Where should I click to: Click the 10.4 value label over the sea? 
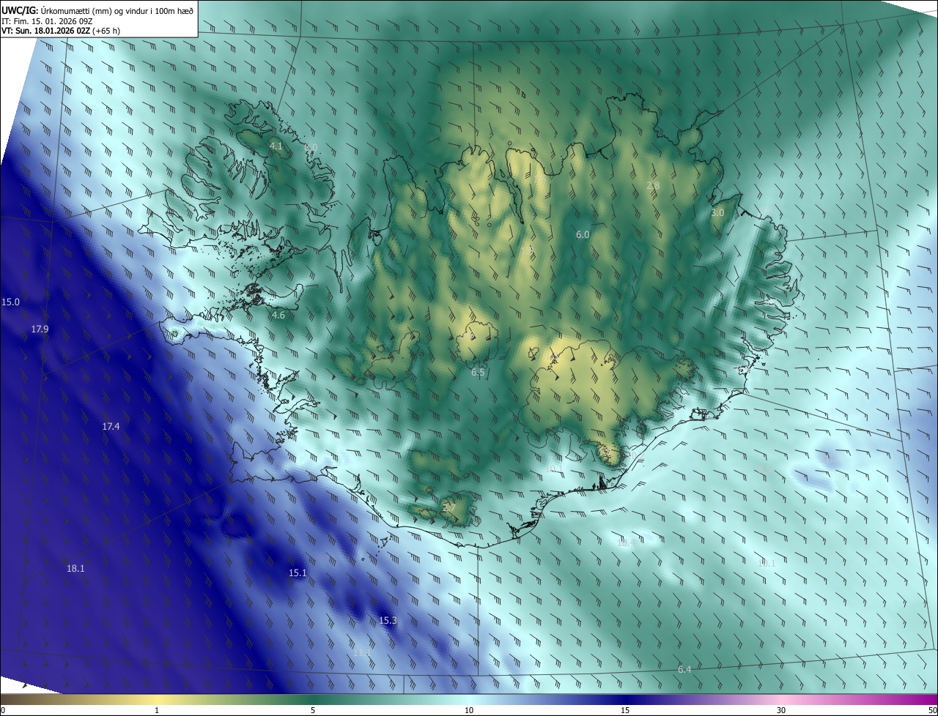pos(625,542)
